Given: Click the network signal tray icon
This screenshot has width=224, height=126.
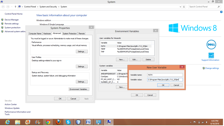Looking at the screenshot, I should [x=203, y=122].
